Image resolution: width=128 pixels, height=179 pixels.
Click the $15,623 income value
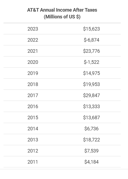click(91, 29)
